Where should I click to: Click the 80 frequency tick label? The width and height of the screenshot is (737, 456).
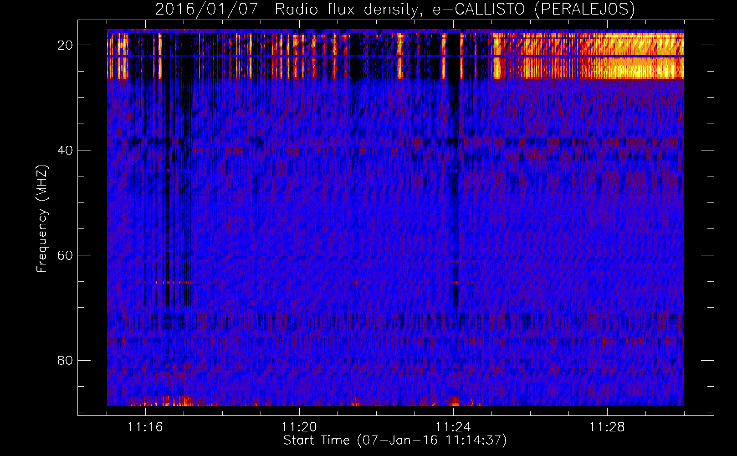pos(66,361)
